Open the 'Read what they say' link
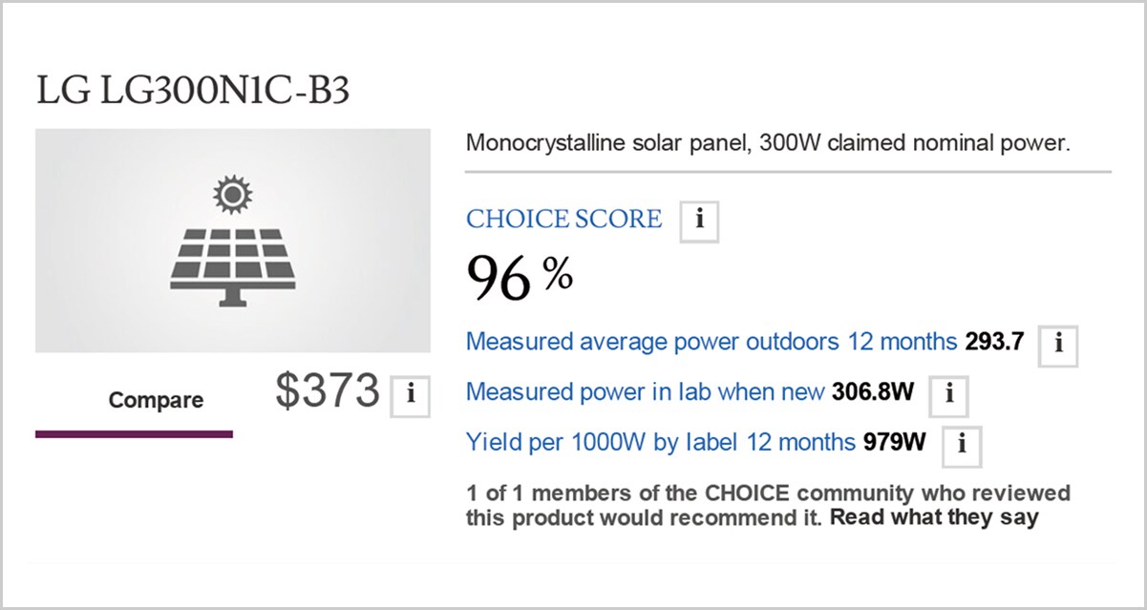Screen dimensions: 1147x610 coord(934,518)
